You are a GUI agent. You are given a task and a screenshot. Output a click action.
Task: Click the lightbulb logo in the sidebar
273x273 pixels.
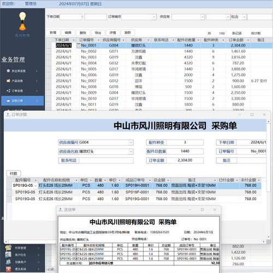22,21
